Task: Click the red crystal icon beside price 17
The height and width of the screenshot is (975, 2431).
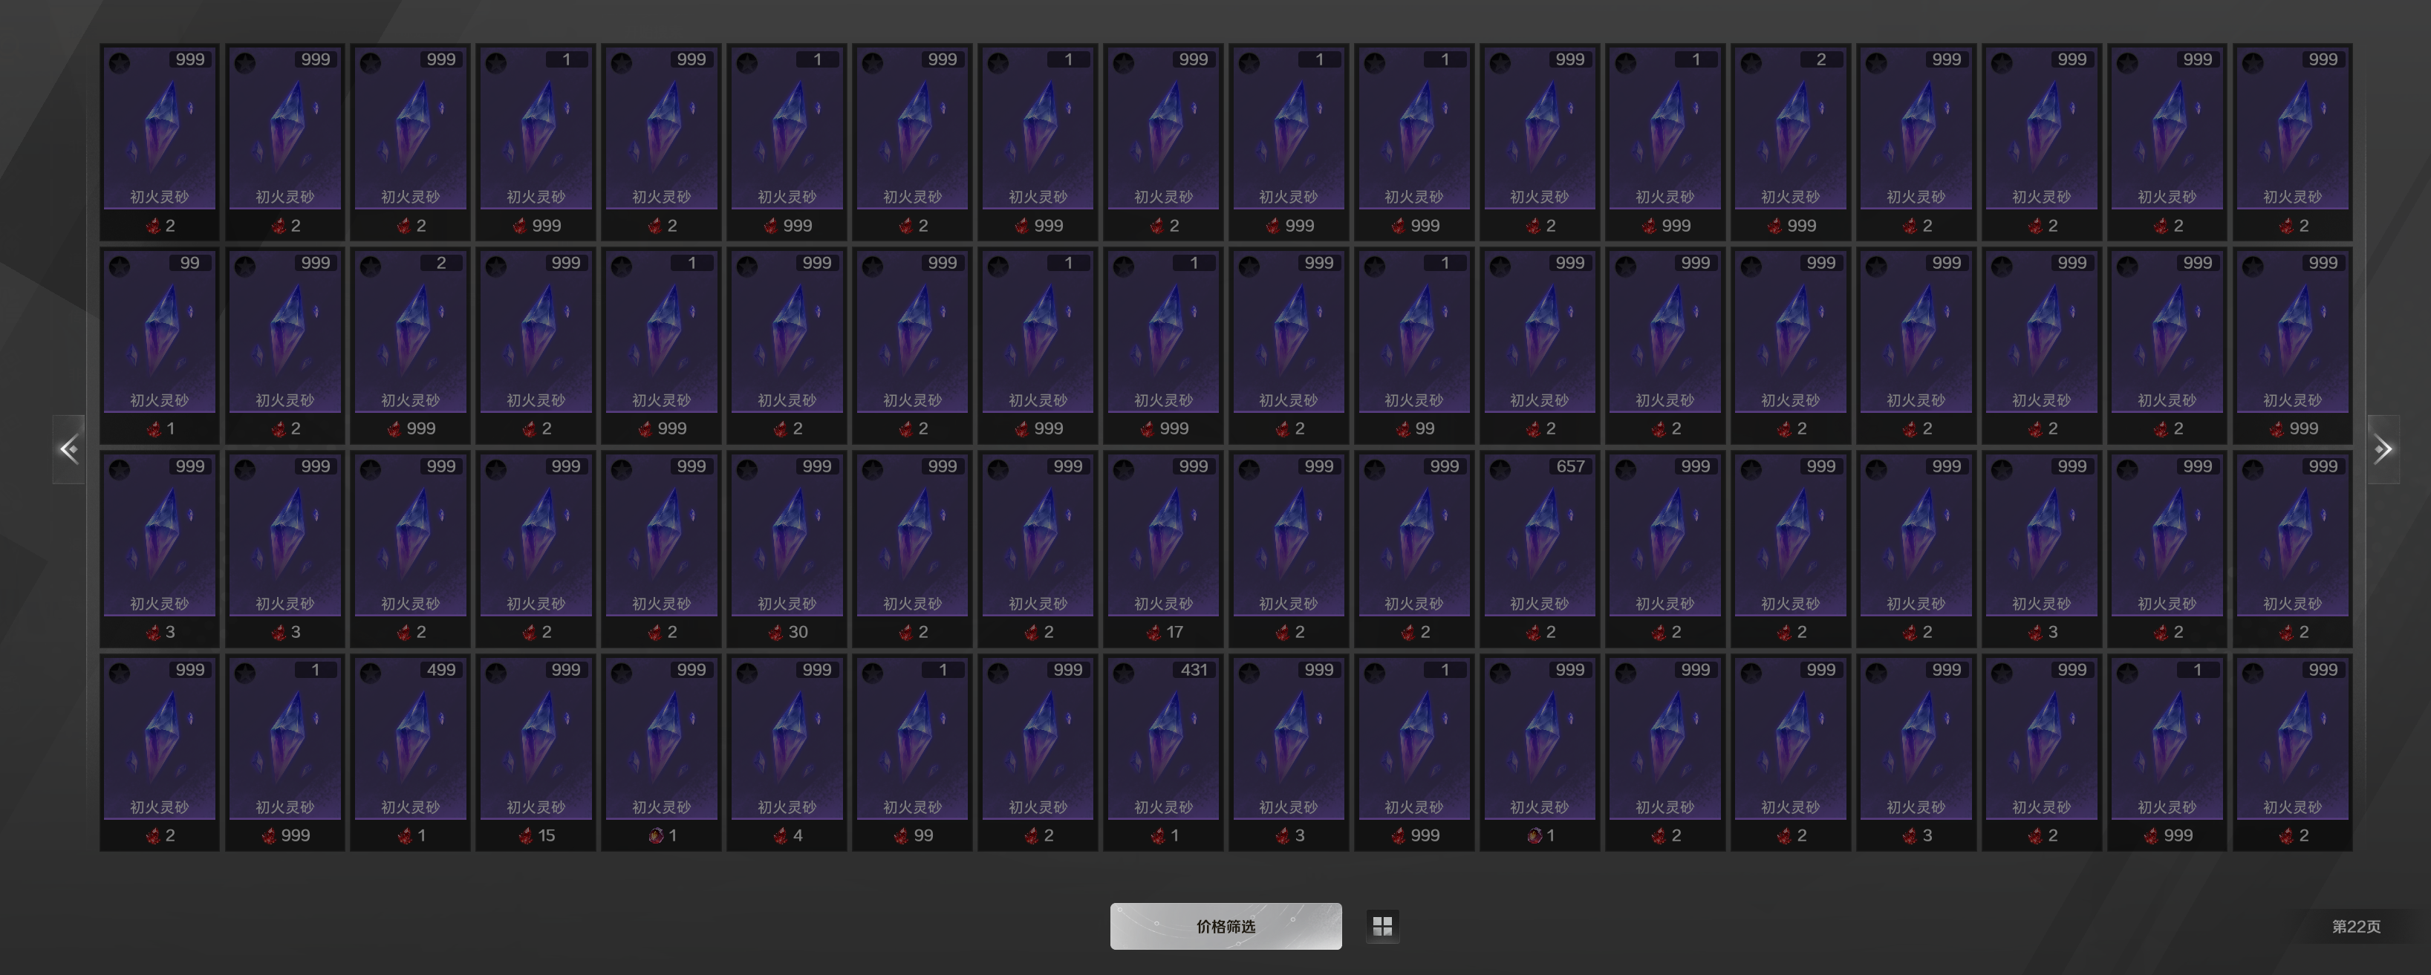Action: (x=1153, y=633)
